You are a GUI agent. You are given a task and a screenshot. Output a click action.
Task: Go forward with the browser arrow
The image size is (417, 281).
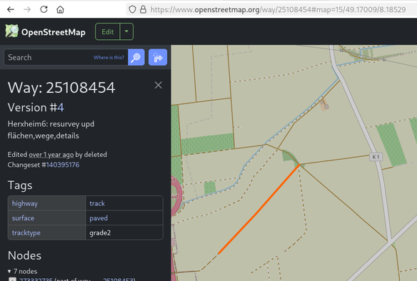pos(27,9)
